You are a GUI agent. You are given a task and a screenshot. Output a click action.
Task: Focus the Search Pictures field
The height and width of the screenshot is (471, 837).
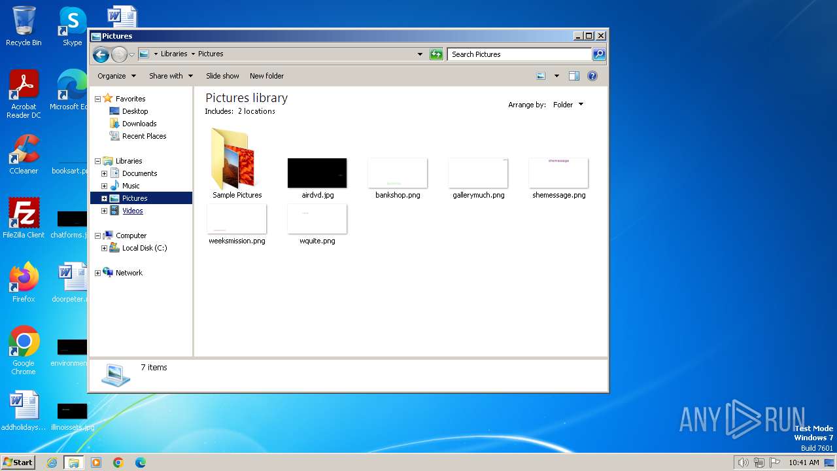tap(520, 54)
